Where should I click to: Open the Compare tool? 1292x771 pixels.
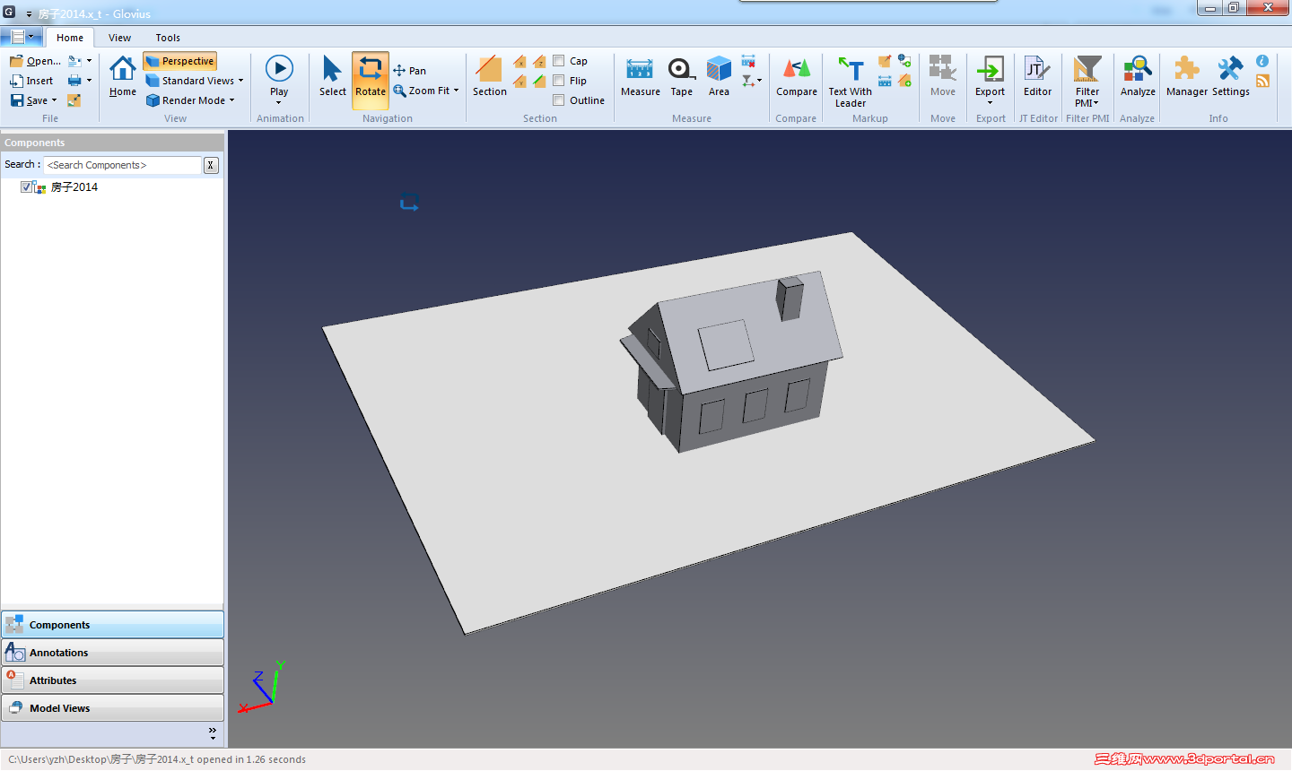point(797,75)
